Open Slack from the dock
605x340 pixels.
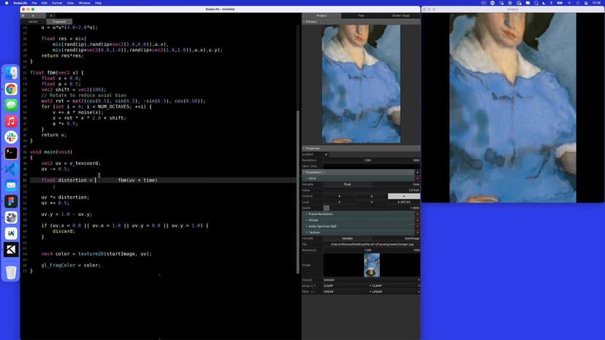(11, 137)
